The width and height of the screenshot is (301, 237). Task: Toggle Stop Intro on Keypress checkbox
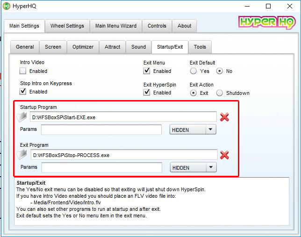click(23, 92)
